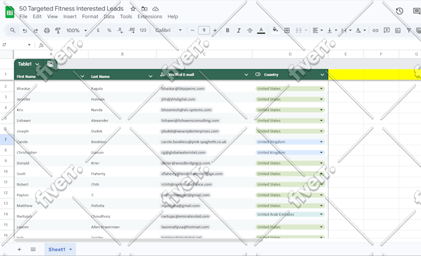
Task: Open text wrapping dropdown
Action: coord(346,30)
